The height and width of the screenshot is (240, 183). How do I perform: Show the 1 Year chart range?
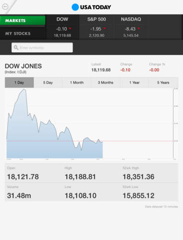135,82
